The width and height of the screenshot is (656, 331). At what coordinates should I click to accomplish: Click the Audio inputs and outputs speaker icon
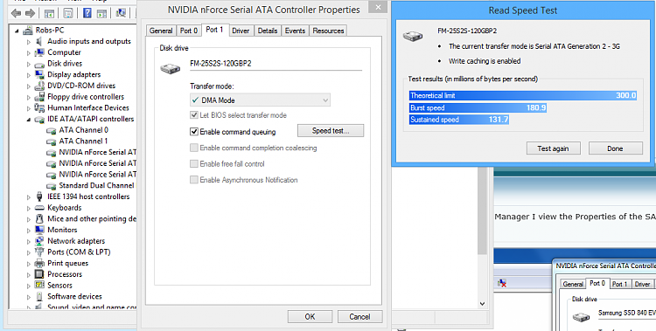(39, 41)
